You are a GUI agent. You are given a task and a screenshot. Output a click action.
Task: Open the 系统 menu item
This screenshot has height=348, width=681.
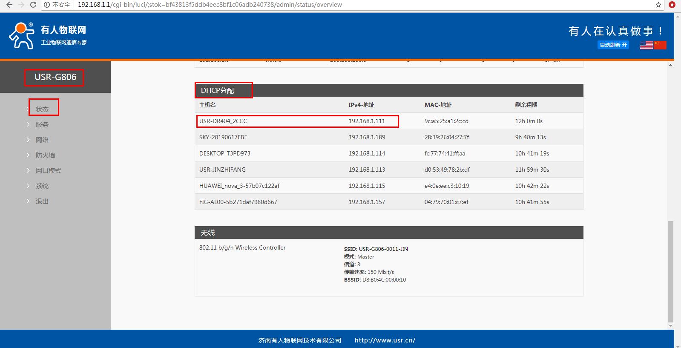pos(42,186)
